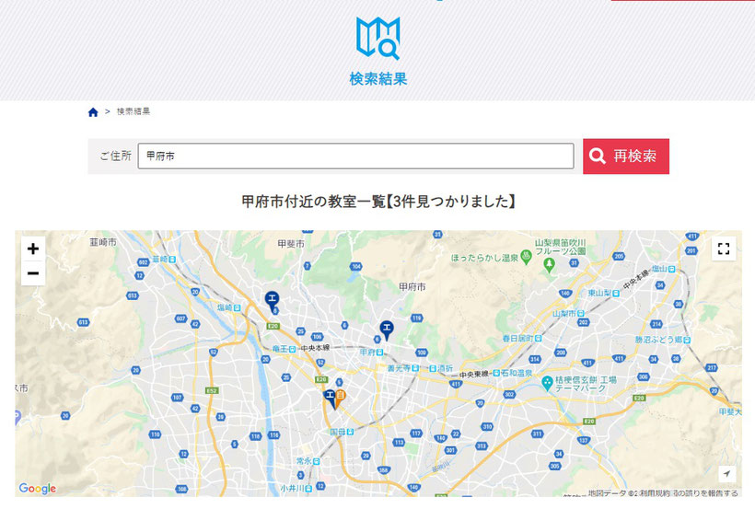
Task: Click the 酒折 station icon
Action: (x=433, y=368)
